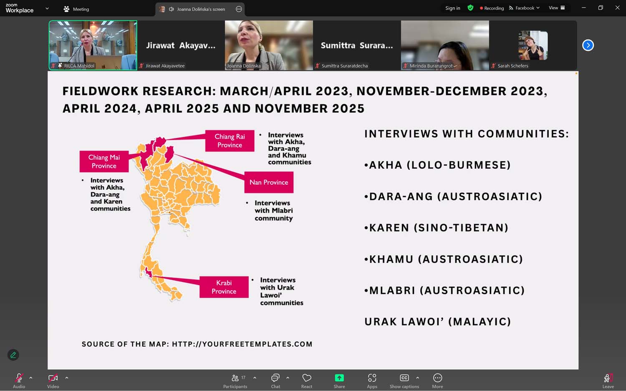Open the More options menu
626x391 pixels.
[437, 380]
